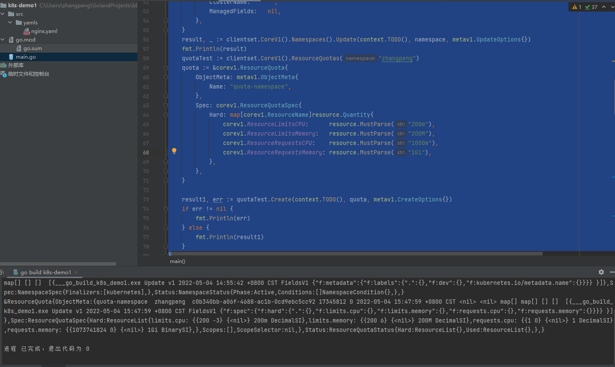Click fmt.Println(result1) on line 77
This screenshot has height=367, width=615.
(x=230, y=237)
